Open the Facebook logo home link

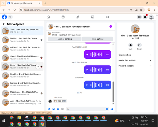[x=4, y=17]
